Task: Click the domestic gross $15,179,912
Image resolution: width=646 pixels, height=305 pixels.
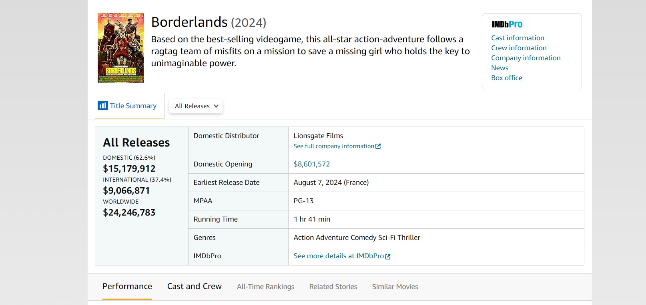Action: [x=129, y=168]
